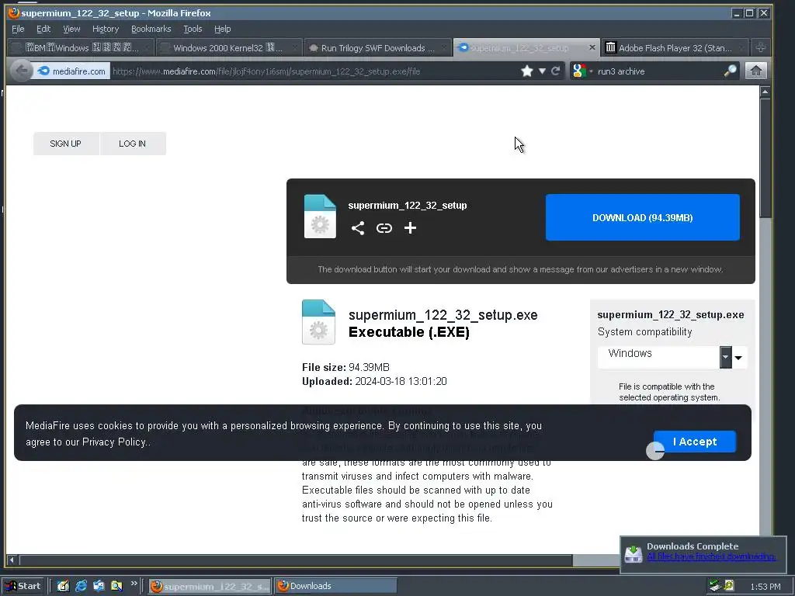Open the Bookmarks menu

pyautogui.click(x=151, y=29)
